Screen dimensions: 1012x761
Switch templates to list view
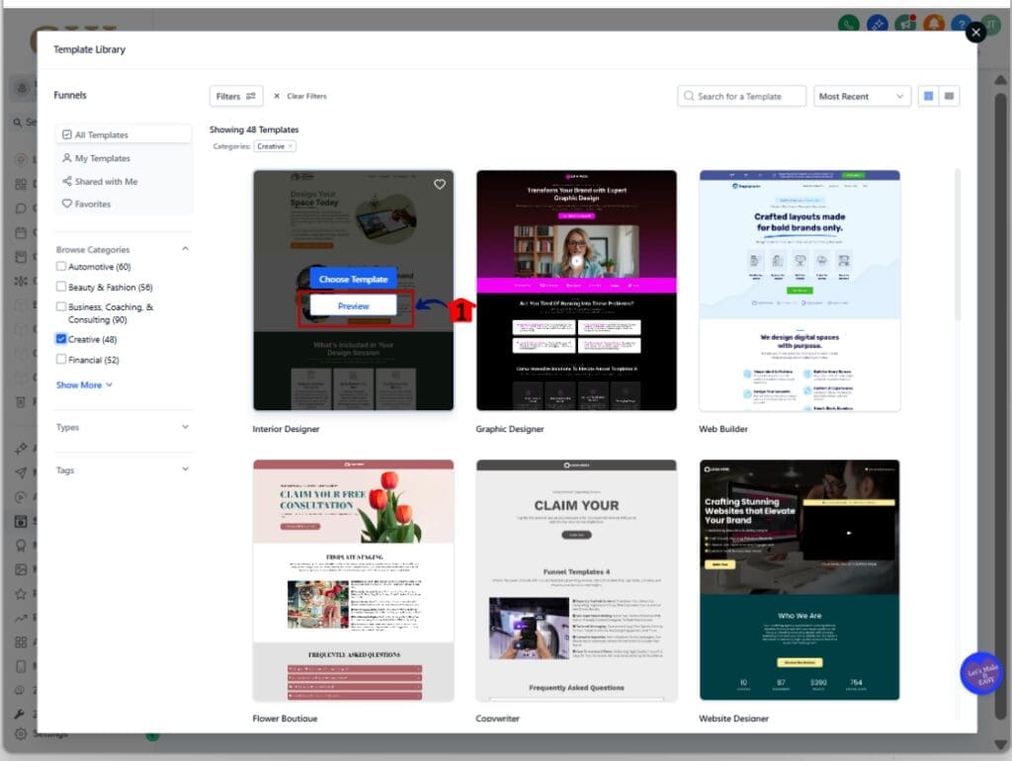pos(948,96)
